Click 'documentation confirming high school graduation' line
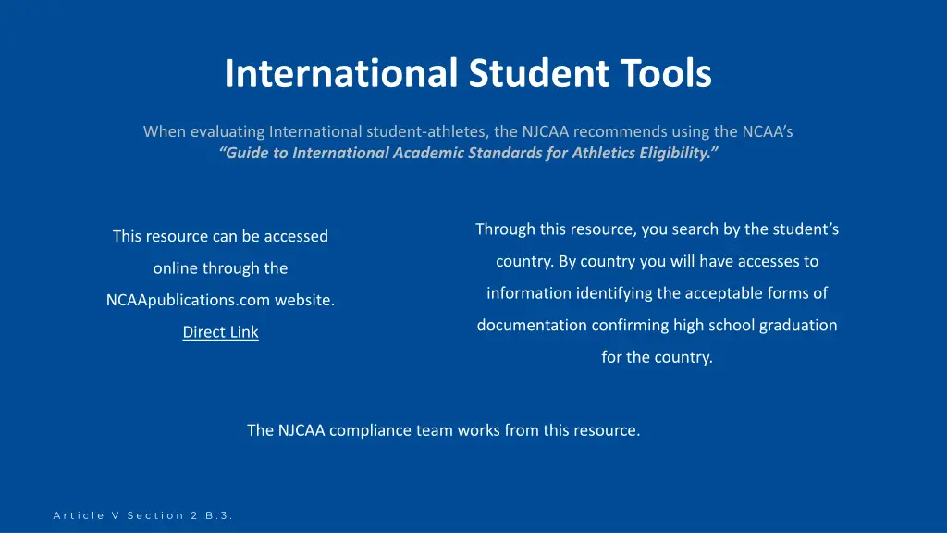The width and height of the screenshot is (947, 533). click(x=658, y=325)
